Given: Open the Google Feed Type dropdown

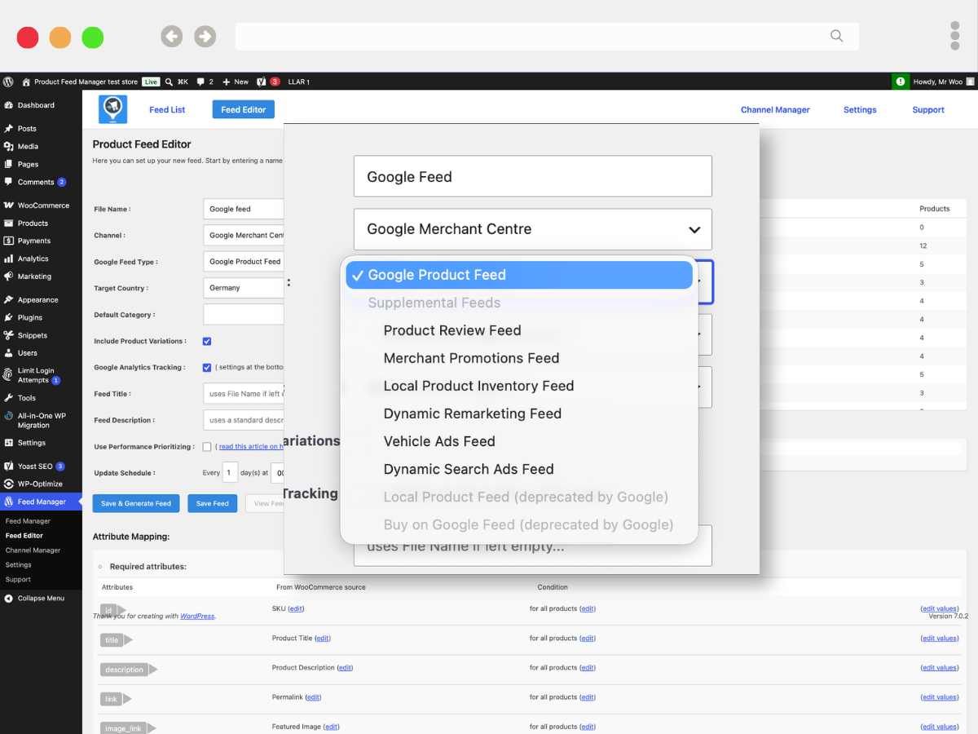Looking at the screenshot, I should (x=244, y=262).
